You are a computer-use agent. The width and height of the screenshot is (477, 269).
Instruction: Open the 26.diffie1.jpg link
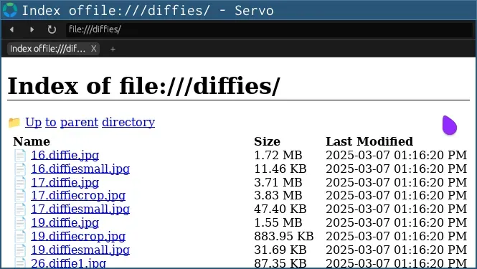point(68,263)
